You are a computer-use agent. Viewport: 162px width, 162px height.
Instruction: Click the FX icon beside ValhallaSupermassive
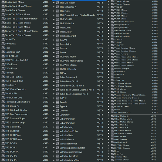58,152
